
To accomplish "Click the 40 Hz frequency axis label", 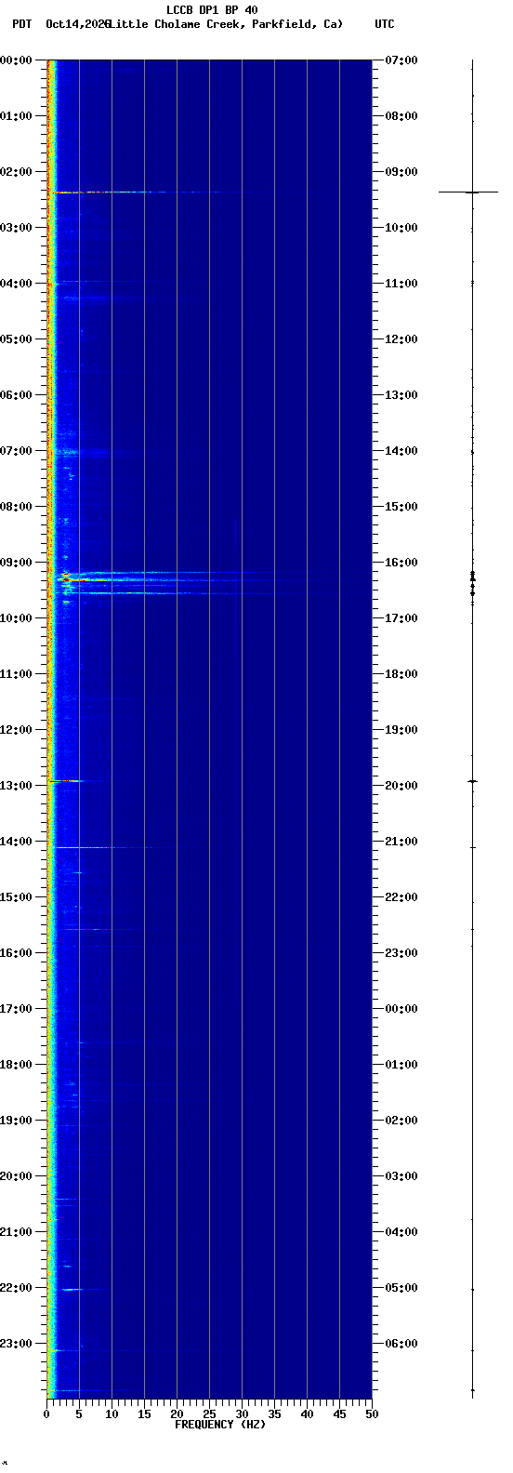I will [307, 1414].
